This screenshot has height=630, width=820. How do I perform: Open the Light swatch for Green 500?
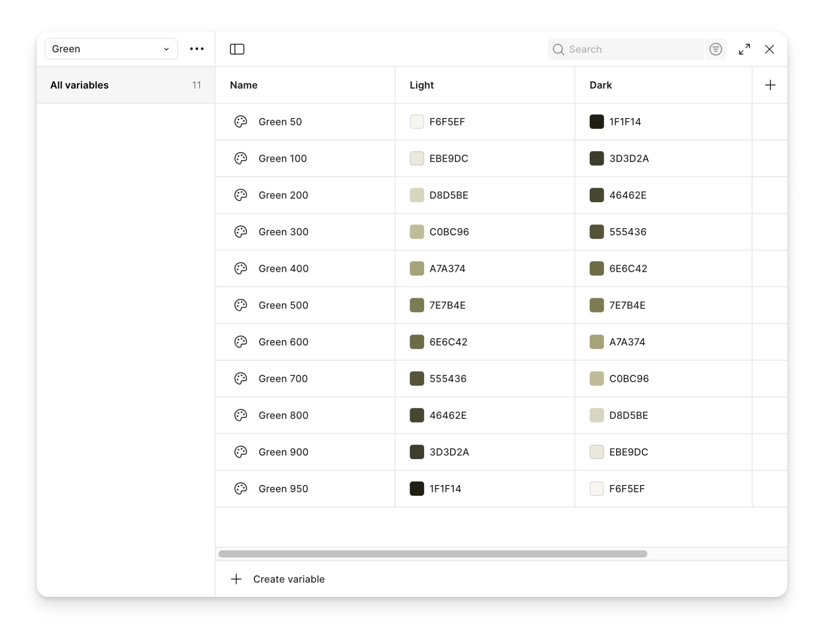(x=417, y=305)
